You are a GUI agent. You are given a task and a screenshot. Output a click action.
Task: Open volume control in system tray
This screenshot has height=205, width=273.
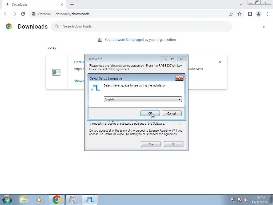pyautogui.click(x=246, y=200)
